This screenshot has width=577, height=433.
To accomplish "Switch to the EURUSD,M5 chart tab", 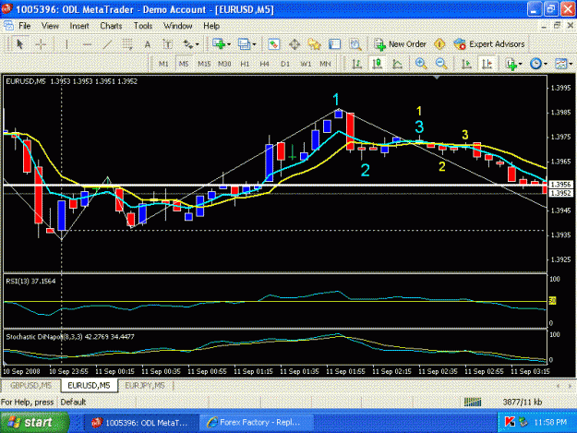I will pyautogui.click(x=89, y=386).
